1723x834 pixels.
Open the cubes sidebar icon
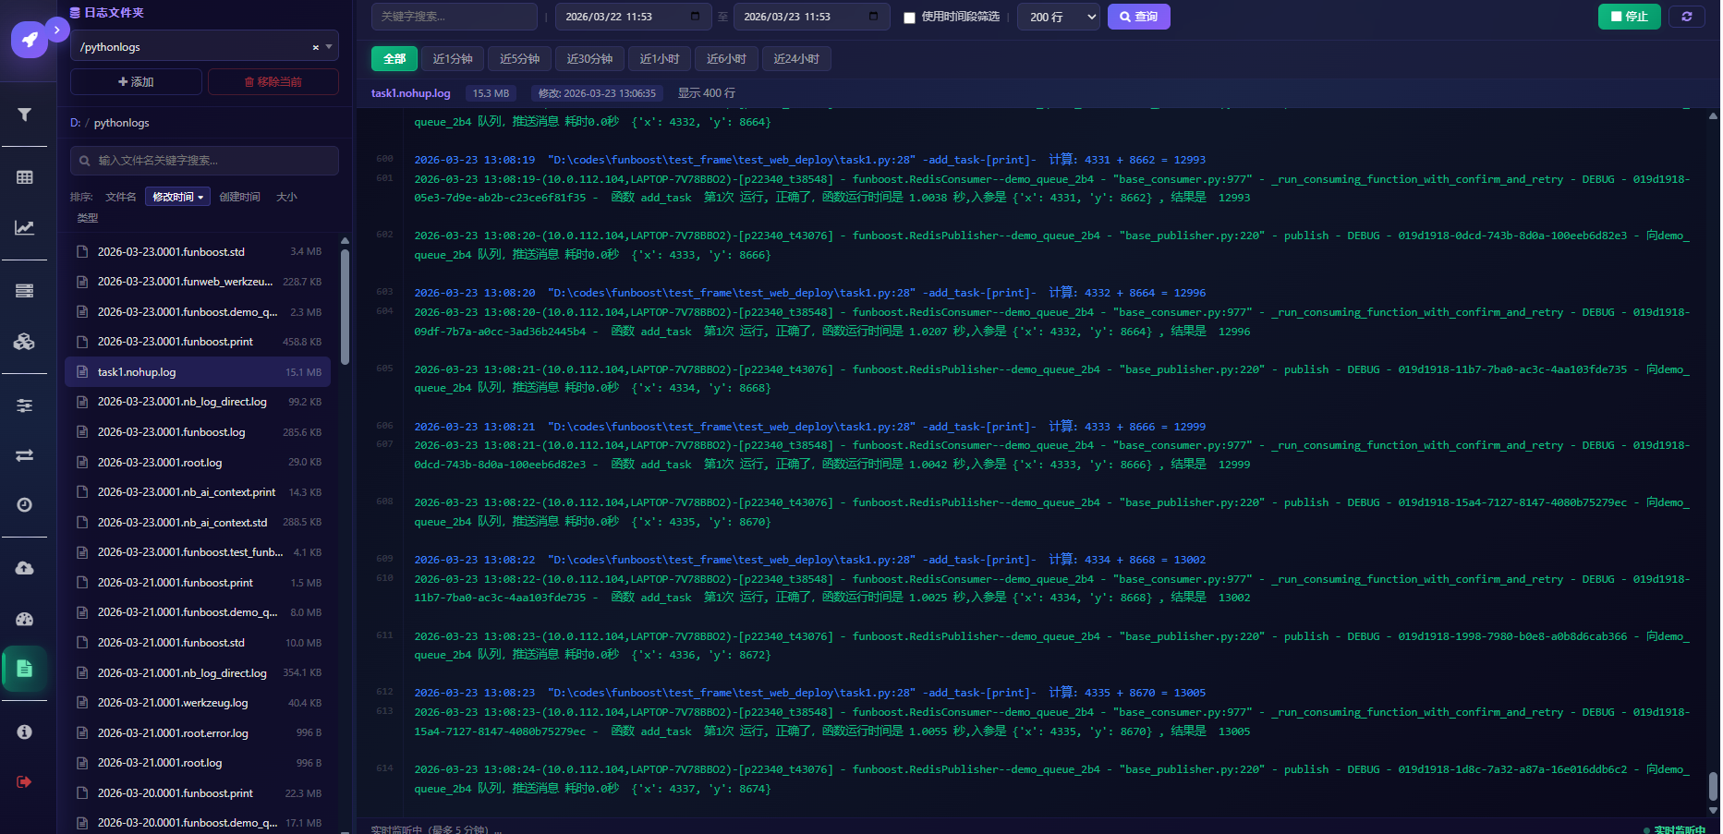point(25,341)
